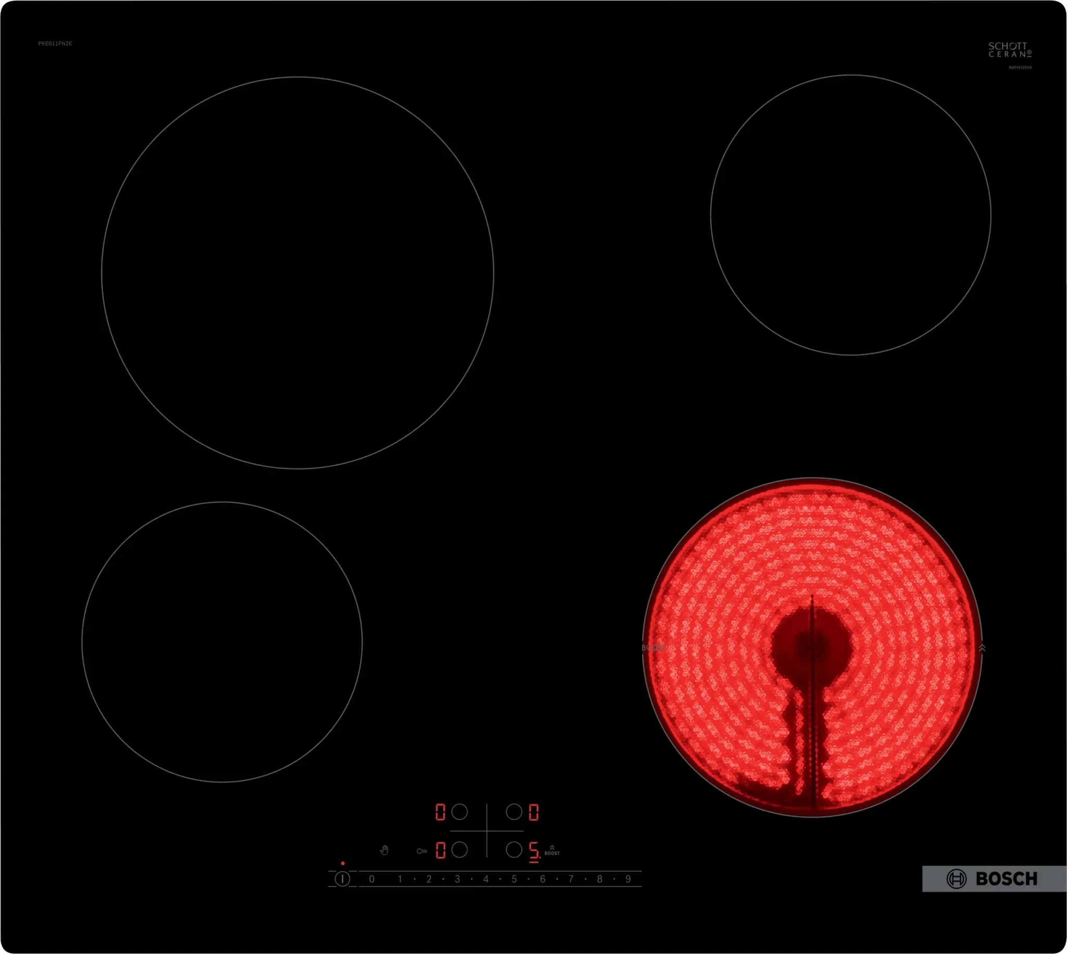Tap level 7 on the power scale
The image size is (1067, 954).
click(x=571, y=879)
